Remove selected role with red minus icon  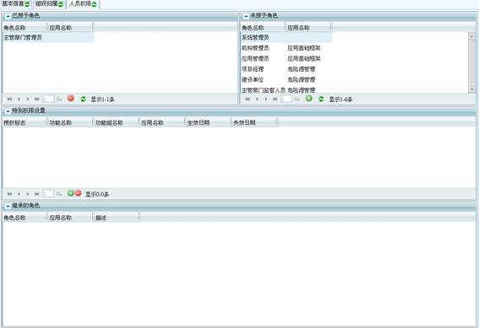click(71, 98)
